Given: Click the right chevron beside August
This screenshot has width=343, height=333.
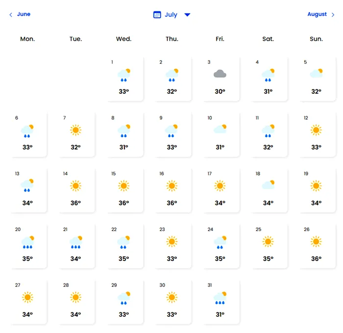Looking at the screenshot, I should tap(333, 15).
